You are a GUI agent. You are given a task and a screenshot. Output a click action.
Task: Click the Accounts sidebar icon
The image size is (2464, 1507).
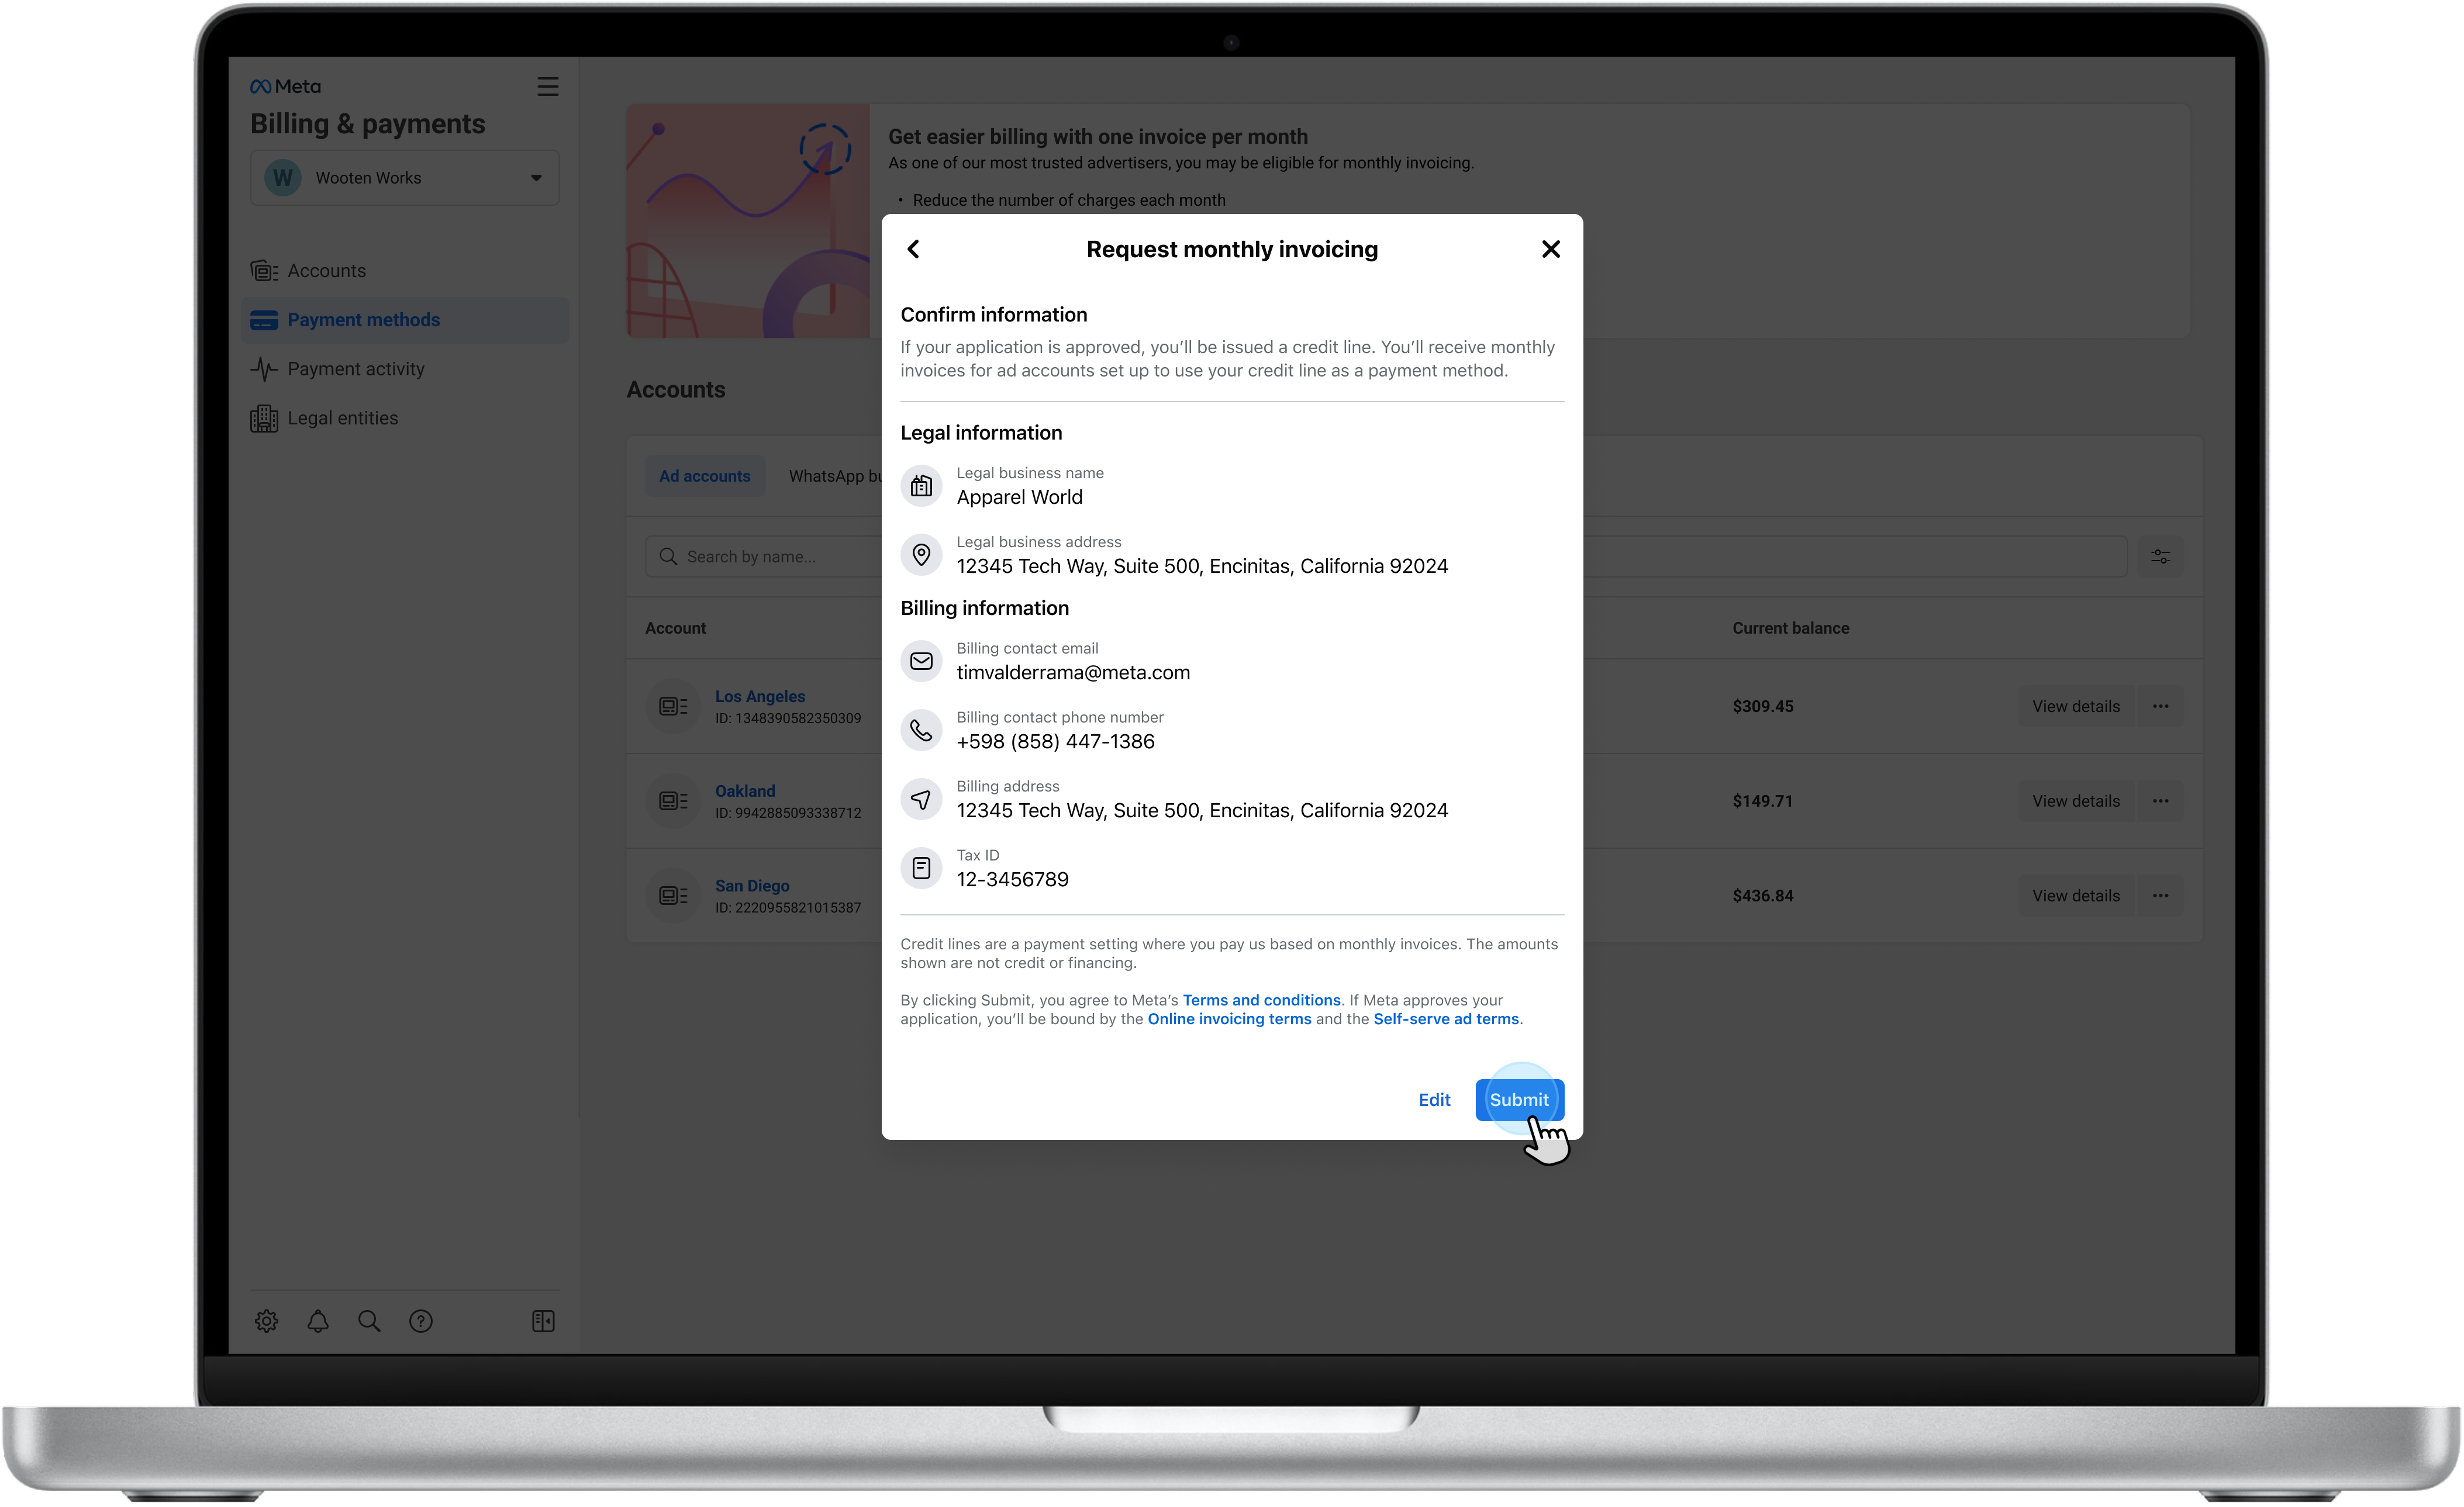point(264,271)
